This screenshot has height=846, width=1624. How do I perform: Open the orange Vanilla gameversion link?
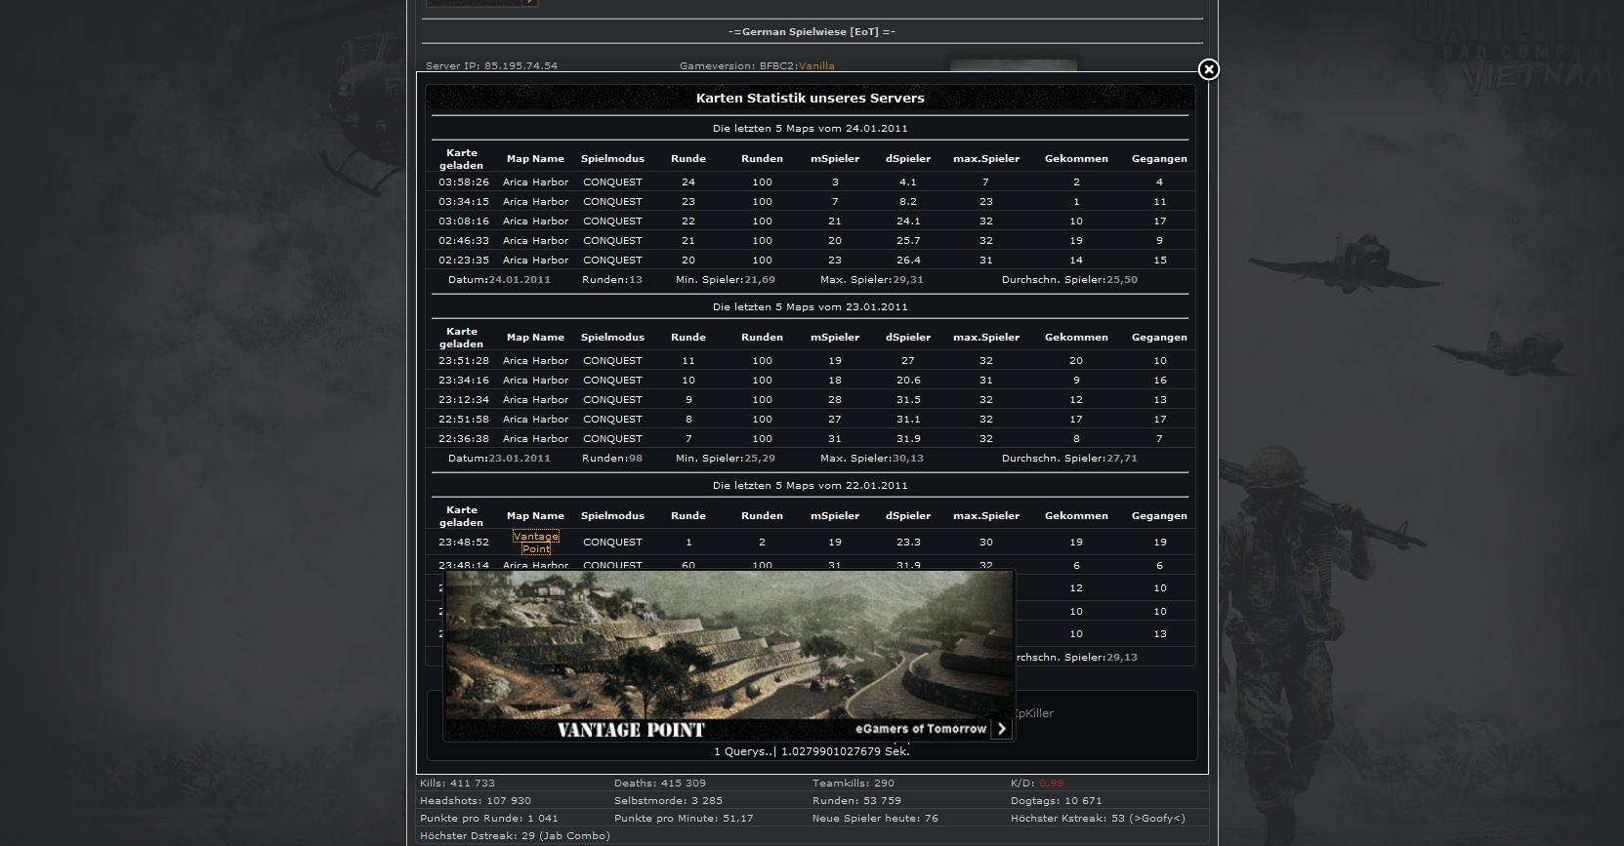[x=816, y=66]
